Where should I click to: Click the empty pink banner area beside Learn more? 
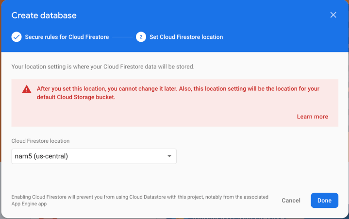click(146, 117)
